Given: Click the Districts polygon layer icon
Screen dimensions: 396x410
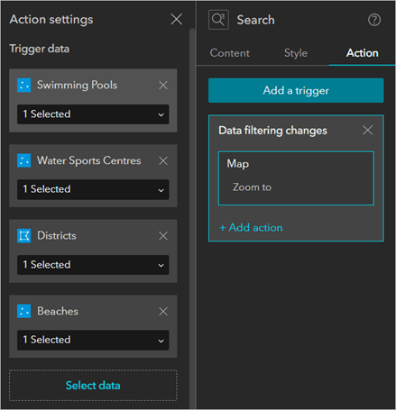Looking at the screenshot, I should click(x=24, y=236).
